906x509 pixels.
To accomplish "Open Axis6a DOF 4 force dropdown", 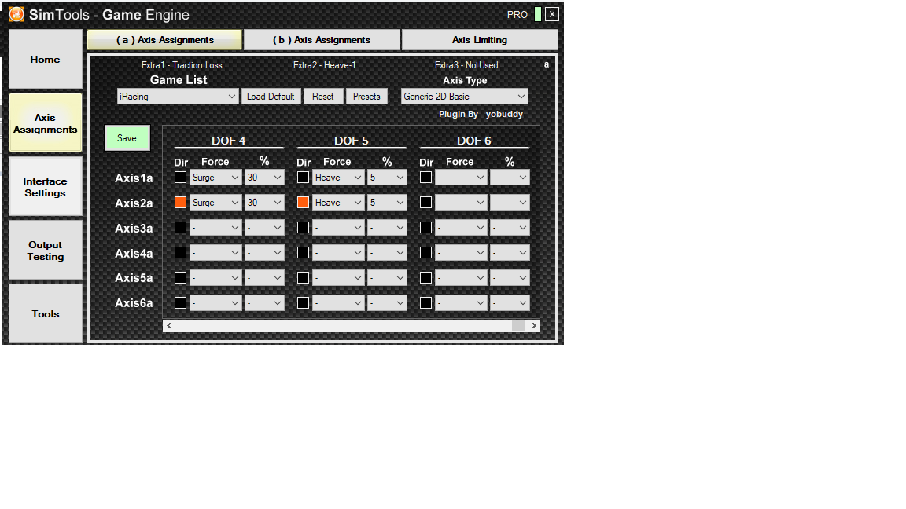I will click(215, 302).
